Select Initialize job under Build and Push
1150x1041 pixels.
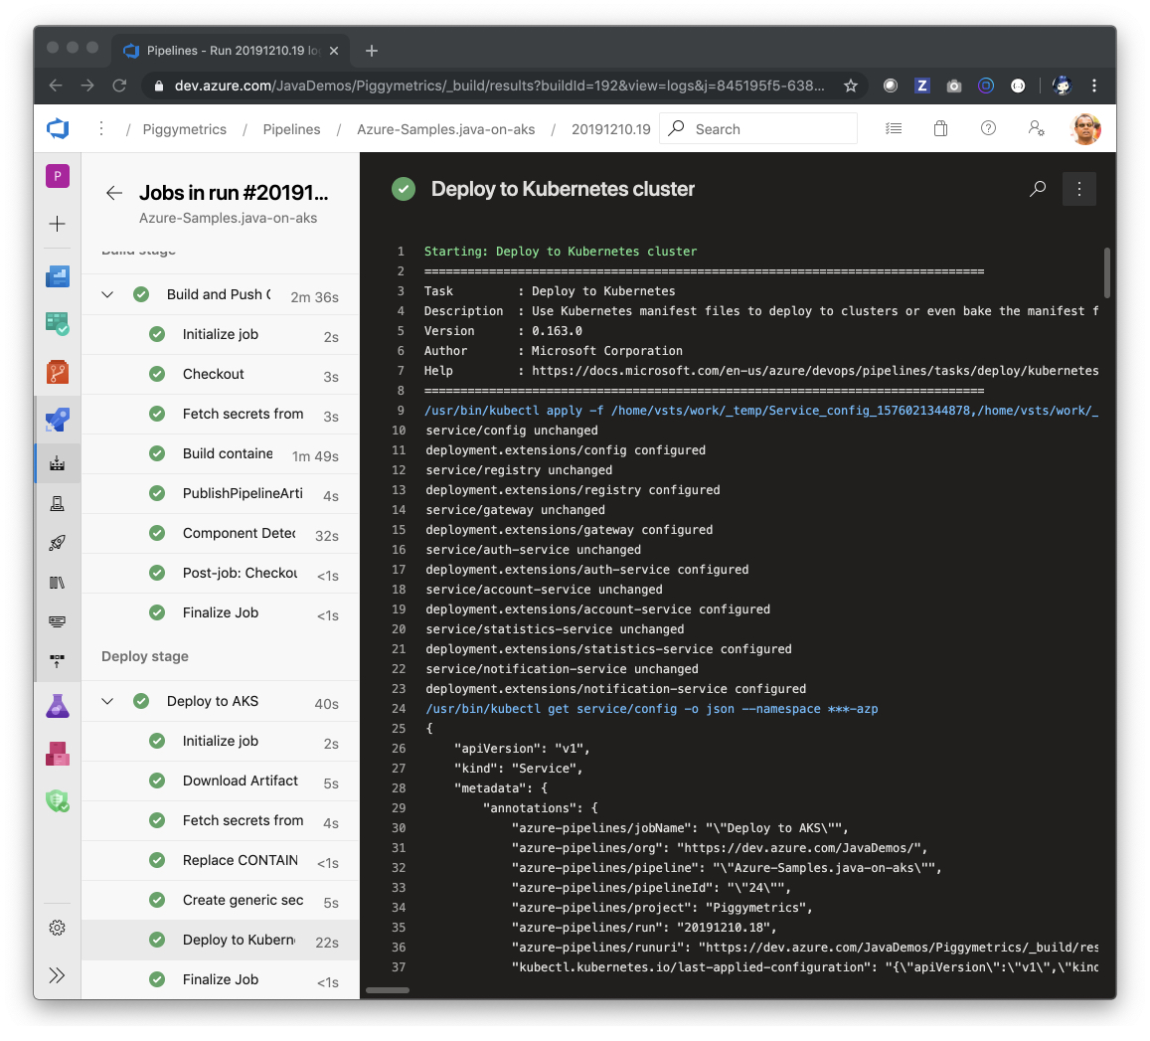[220, 335]
